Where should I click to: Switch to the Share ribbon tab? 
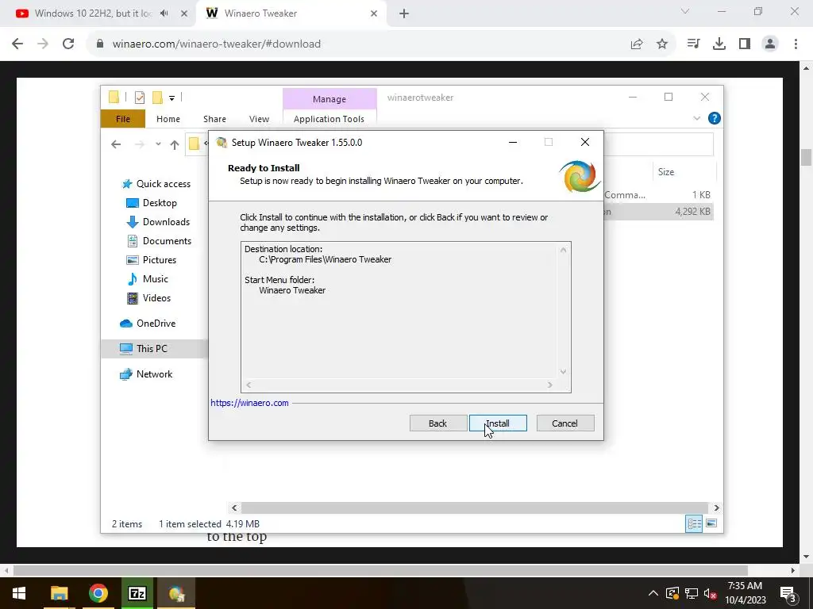pyautogui.click(x=214, y=119)
